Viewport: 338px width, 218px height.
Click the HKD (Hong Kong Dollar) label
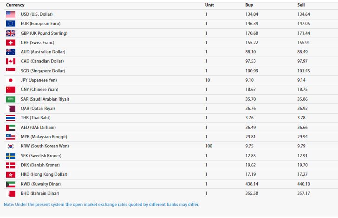[44, 174]
